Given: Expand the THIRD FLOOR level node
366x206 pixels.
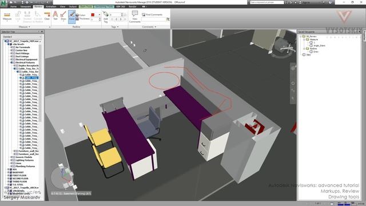Looking at the screenshot, I should (x=9, y=181).
